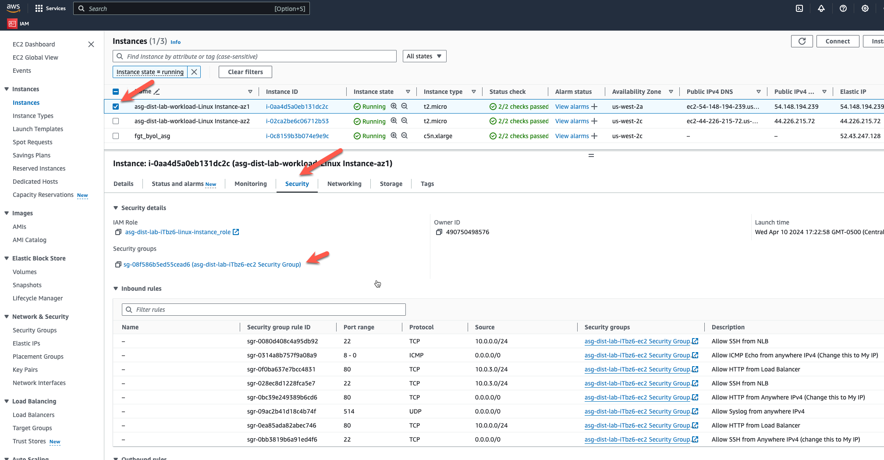
Task: Open external link for UDP 514 rule group
Action: pos(695,411)
